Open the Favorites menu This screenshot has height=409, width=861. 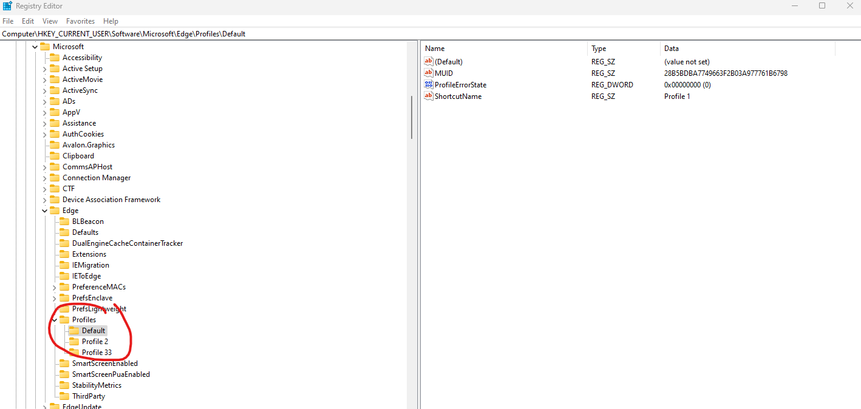80,21
